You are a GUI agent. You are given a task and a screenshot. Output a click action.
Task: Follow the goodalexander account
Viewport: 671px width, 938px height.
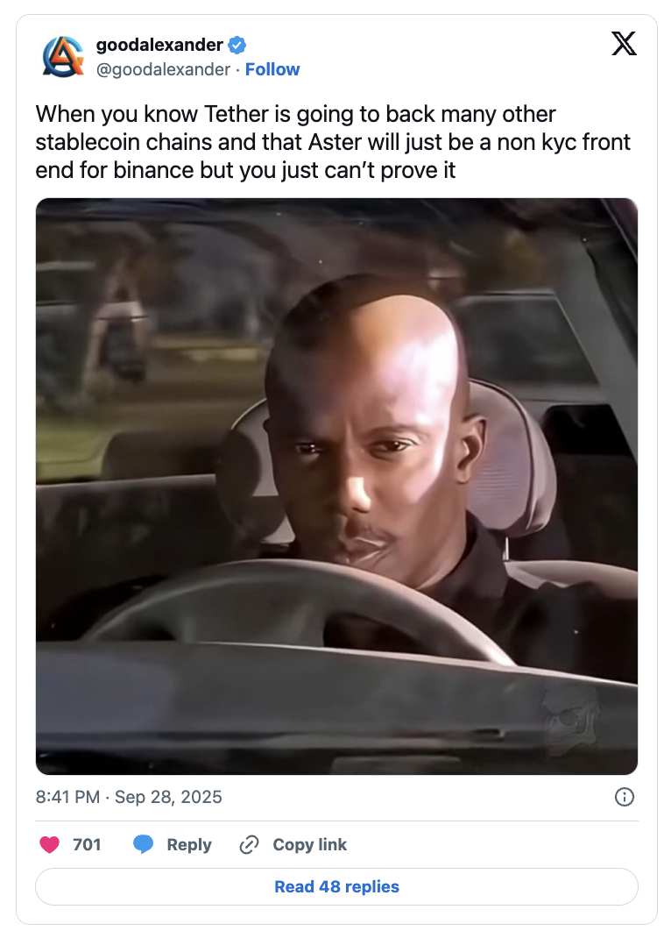272,69
